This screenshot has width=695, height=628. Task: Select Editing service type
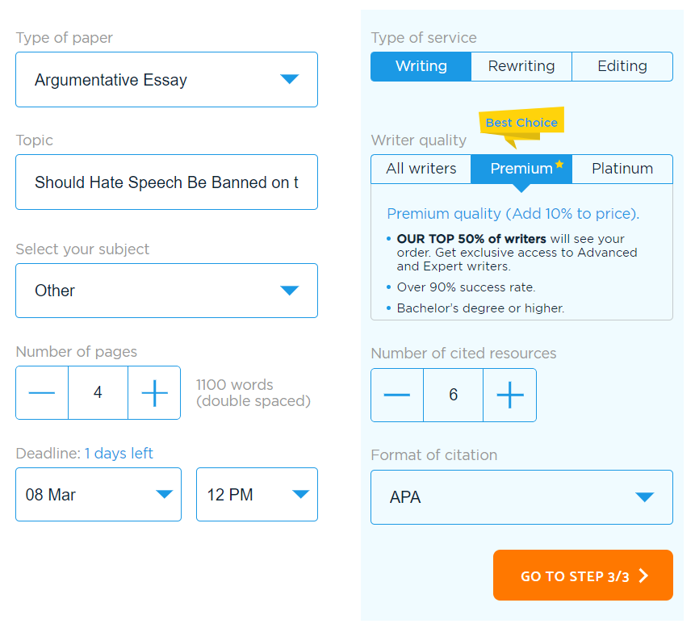click(622, 66)
